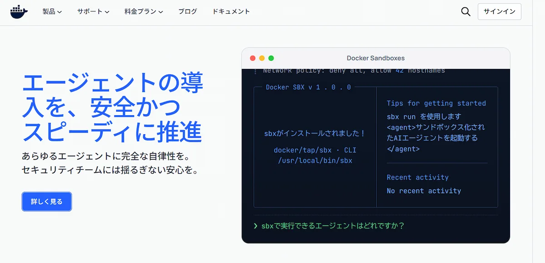
Task: Open the ドキュメント nav item
Action: 231,12
